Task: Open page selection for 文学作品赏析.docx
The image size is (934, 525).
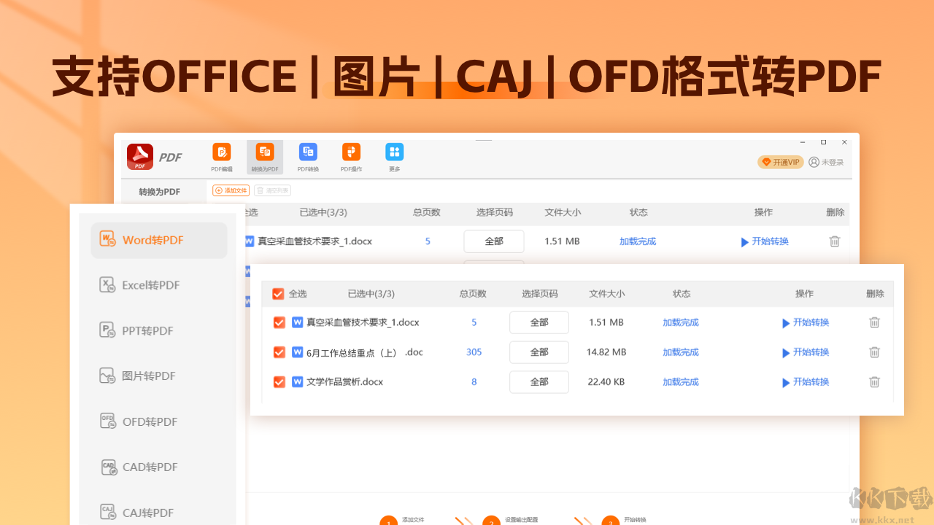Action: tap(539, 381)
